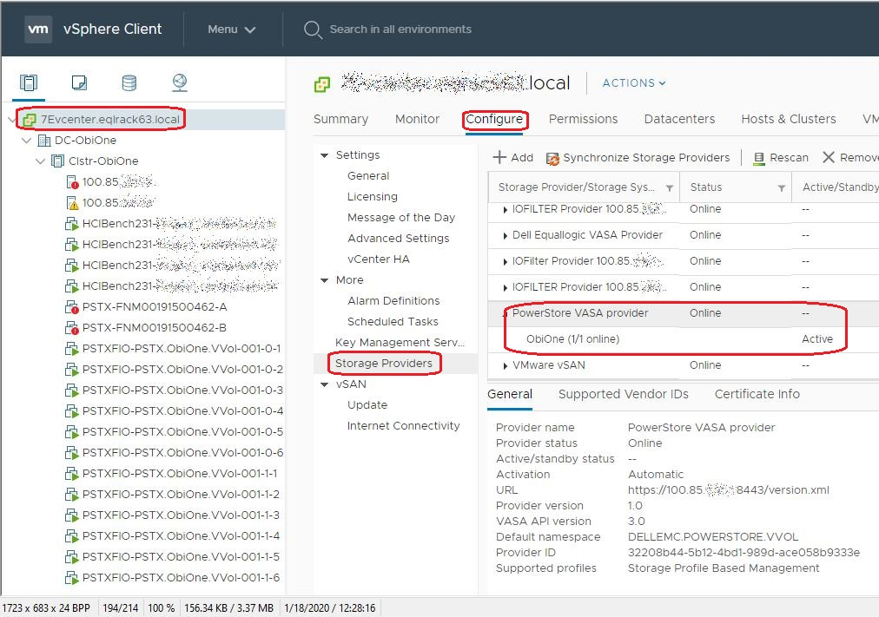Open the Datacenters tab

tap(679, 119)
